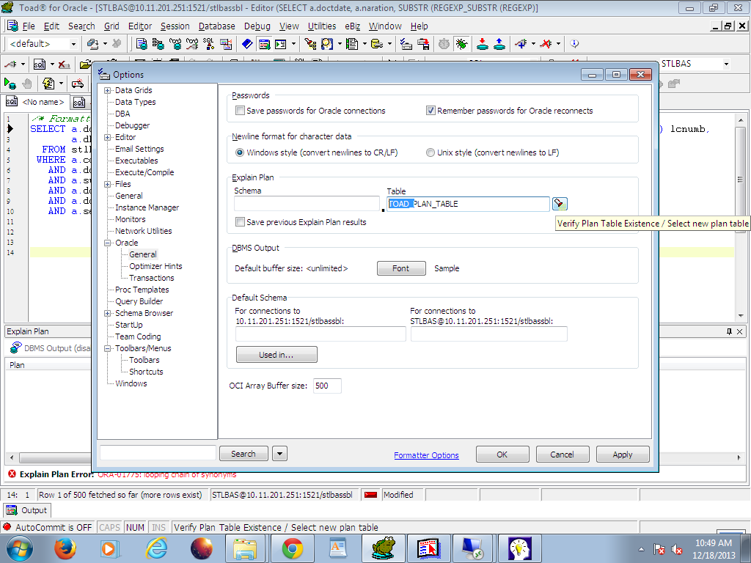The height and width of the screenshot is (563, 751).
Task: Click the editor vertical scrollbar thumb
Action: pyautogui.click(x=741, y=180)
